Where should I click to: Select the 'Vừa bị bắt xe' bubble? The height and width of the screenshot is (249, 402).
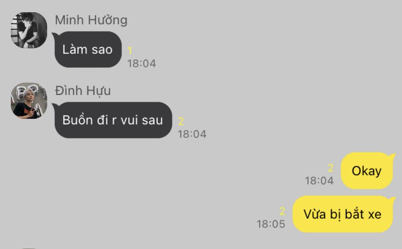pos(343,214)
